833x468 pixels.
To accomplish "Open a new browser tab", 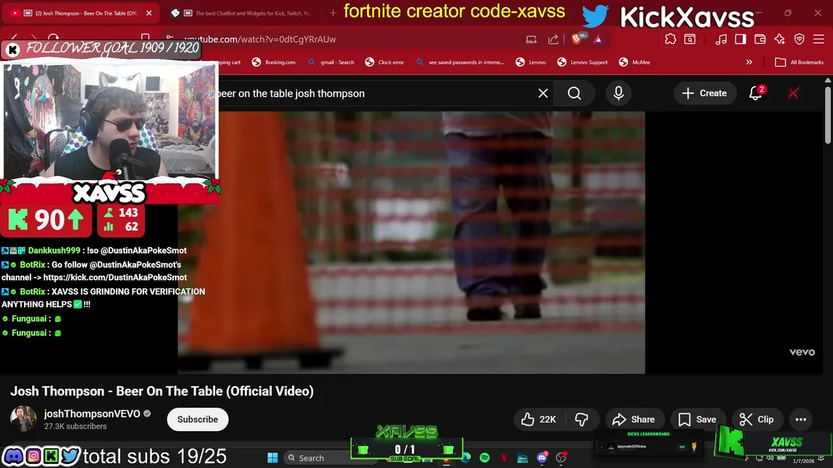I will pyautogui.click(x=333, y=13).
